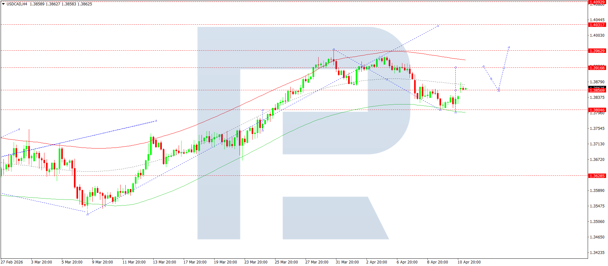Select the 1.38046 red price level label
Viewport: 608px width, 266px height.
tap(597, 110)
